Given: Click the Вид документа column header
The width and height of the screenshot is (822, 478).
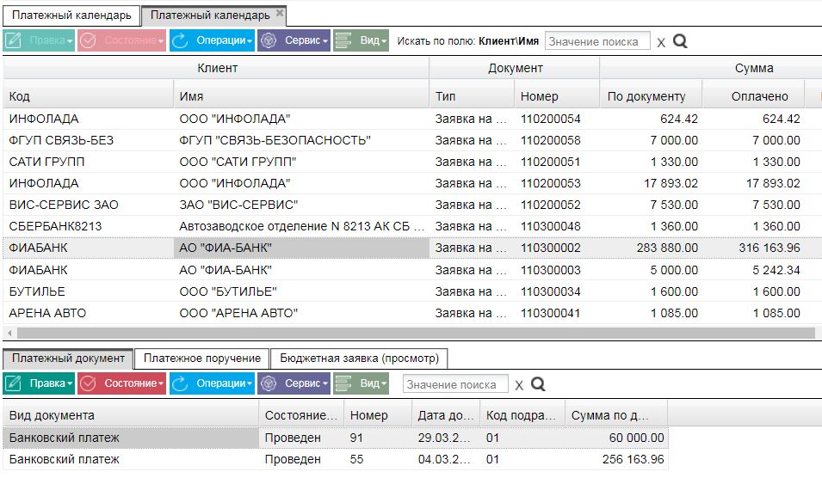Looking at the screenshot, I should tap(131, 415).
